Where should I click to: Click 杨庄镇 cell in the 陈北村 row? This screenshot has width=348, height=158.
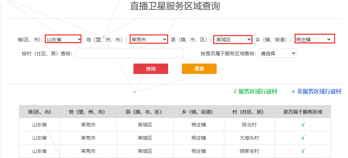(199, 125)
